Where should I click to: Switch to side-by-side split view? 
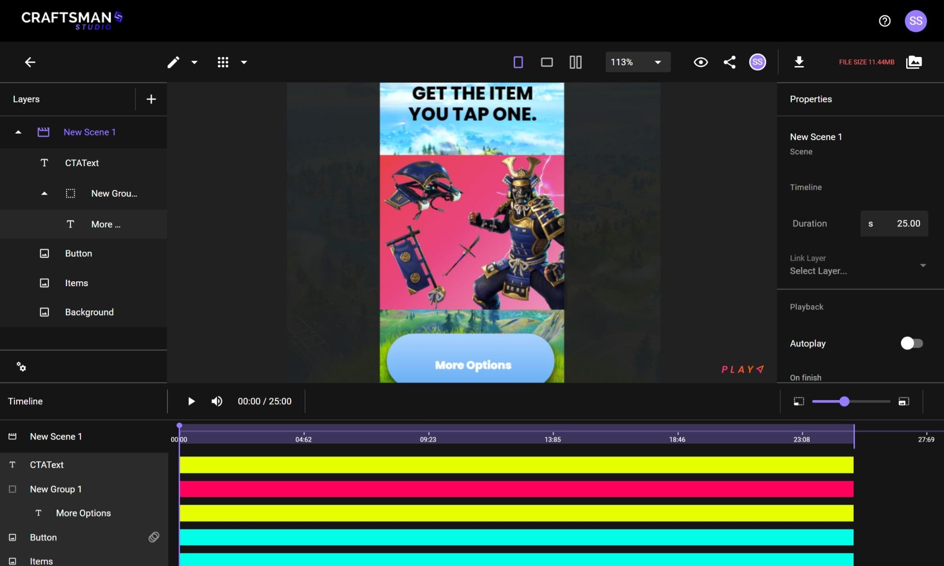pos(576,62)
